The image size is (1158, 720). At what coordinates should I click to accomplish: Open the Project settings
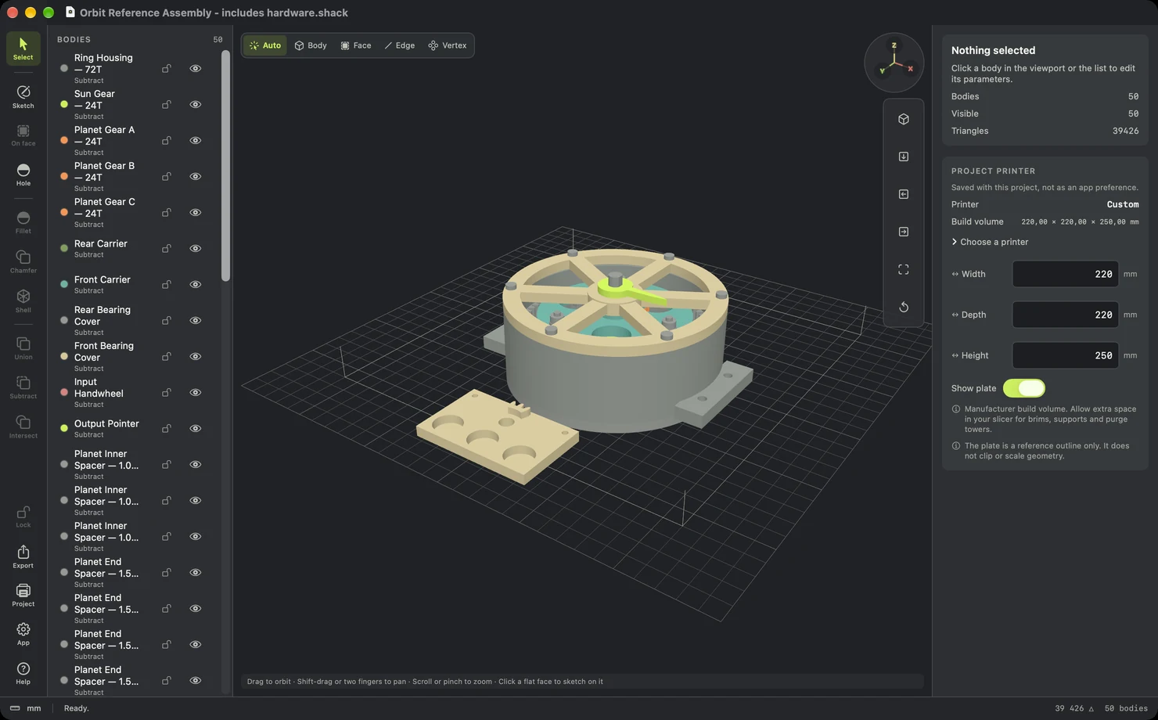pos(23,595)
